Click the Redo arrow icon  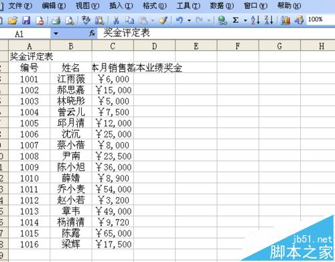tap(199, 21)
